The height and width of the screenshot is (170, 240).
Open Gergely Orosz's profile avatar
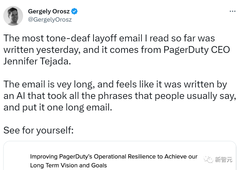(x=13, y=16)
